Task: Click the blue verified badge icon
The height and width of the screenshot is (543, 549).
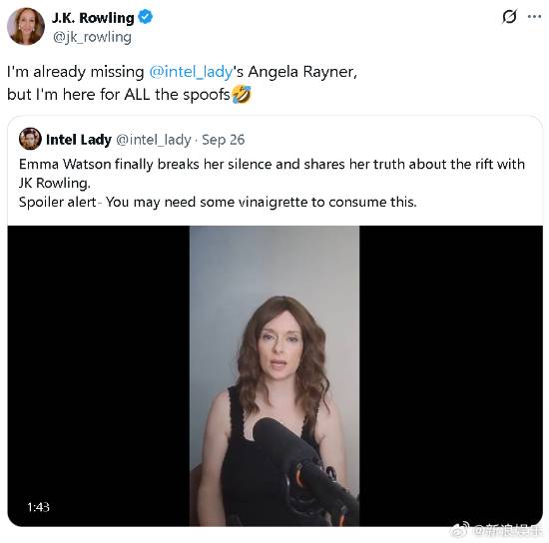Action: (145, 17)
